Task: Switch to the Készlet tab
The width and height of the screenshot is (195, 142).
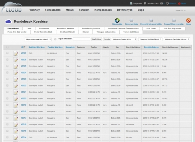Action: pos(85,32)
